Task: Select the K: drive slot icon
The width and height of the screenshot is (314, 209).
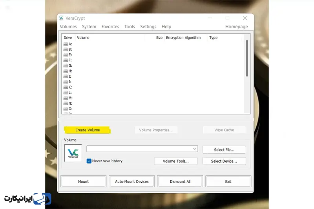Action: (x=66, y=87)
